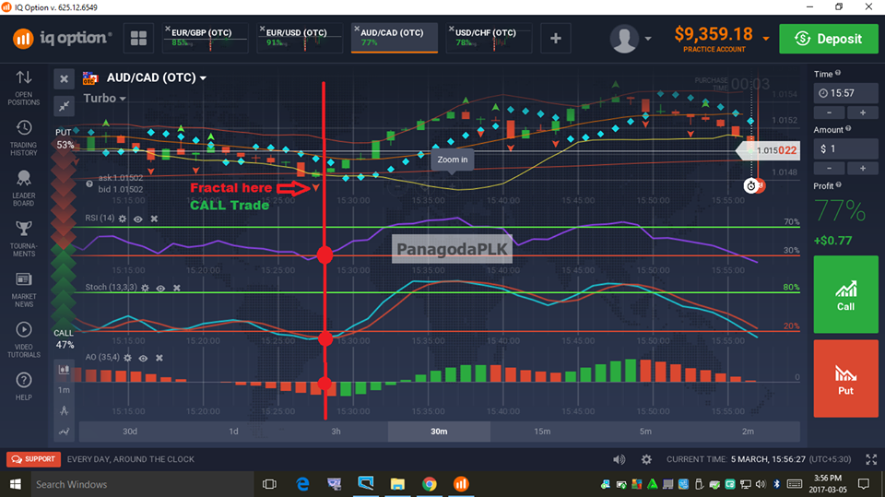Screen dimensions: 885x497
Task: Remove the RSI (14) indicator
Action: pyautogui.click(x=154, y=219)
